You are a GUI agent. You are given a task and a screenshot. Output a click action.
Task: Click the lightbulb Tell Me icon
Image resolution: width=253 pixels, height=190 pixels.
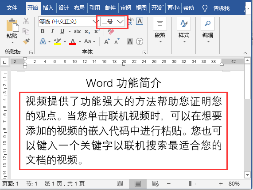click(x=205, y=8)
